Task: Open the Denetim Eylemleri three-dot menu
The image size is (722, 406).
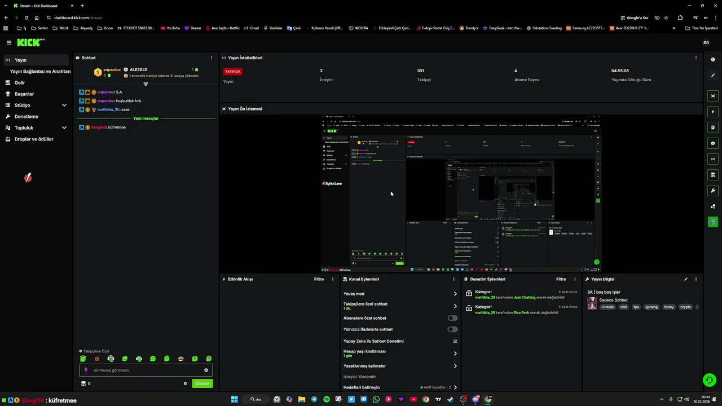Action: [575, 279]
